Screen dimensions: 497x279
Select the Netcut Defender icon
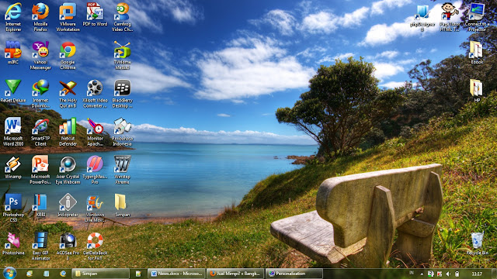pos(68,132)
